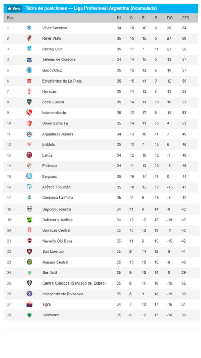Click the Sarmiento green crest
The image size is (201, 358).
[29, 315]
